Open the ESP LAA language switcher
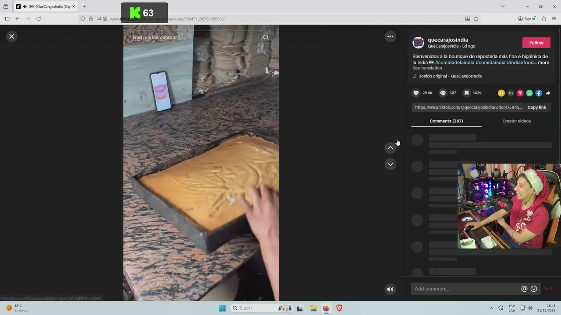 point(512,308)
